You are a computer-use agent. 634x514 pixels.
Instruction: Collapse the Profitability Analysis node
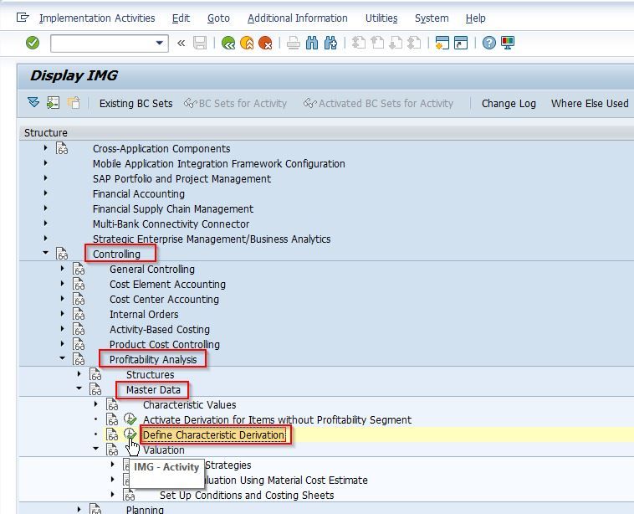point(62,358)
